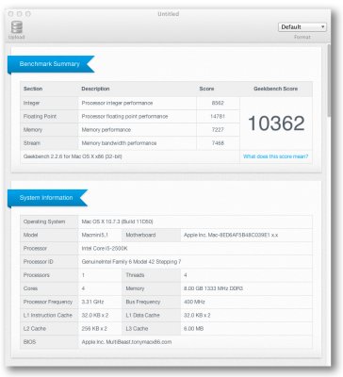
Task: Open the Default format dropdown
Action: pos(302,27)
